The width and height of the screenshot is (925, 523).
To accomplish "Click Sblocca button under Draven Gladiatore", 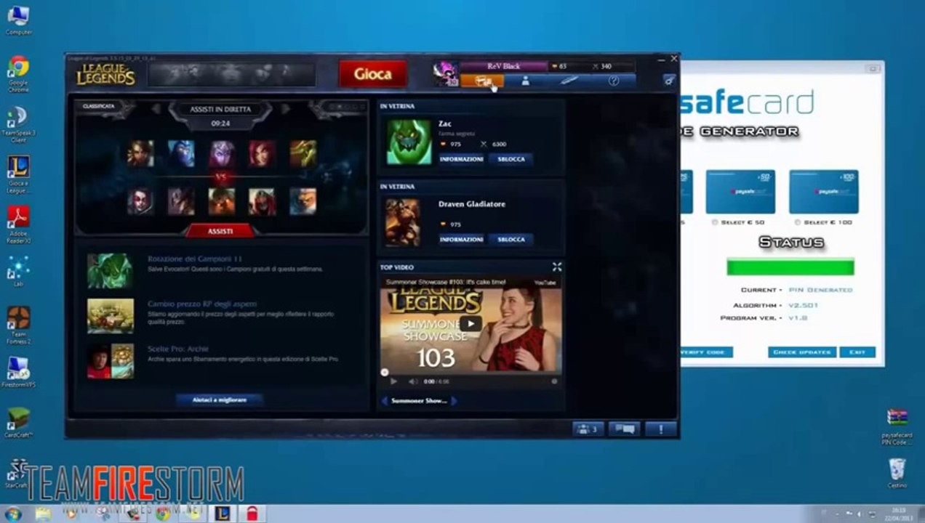I will [510, 239].
